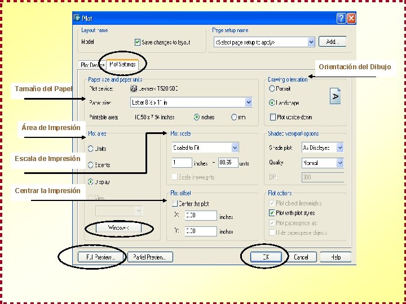Screen dimensions: 406x304
Task: Enable Center the plot checkbox
Action: pos(175,204)
